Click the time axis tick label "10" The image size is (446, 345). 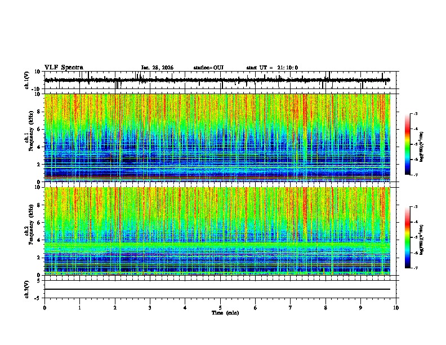point(396,308)
